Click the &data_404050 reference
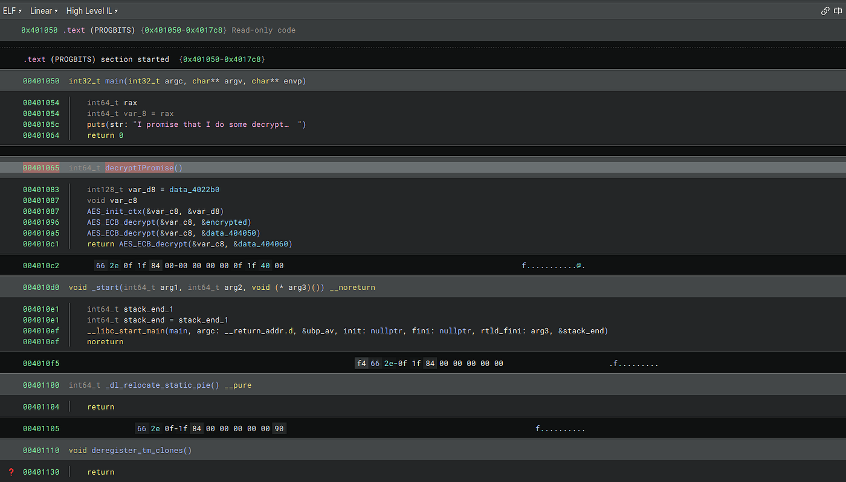Image resolution: width=846 pixels, height=482 pixels. tap(229, 233)
